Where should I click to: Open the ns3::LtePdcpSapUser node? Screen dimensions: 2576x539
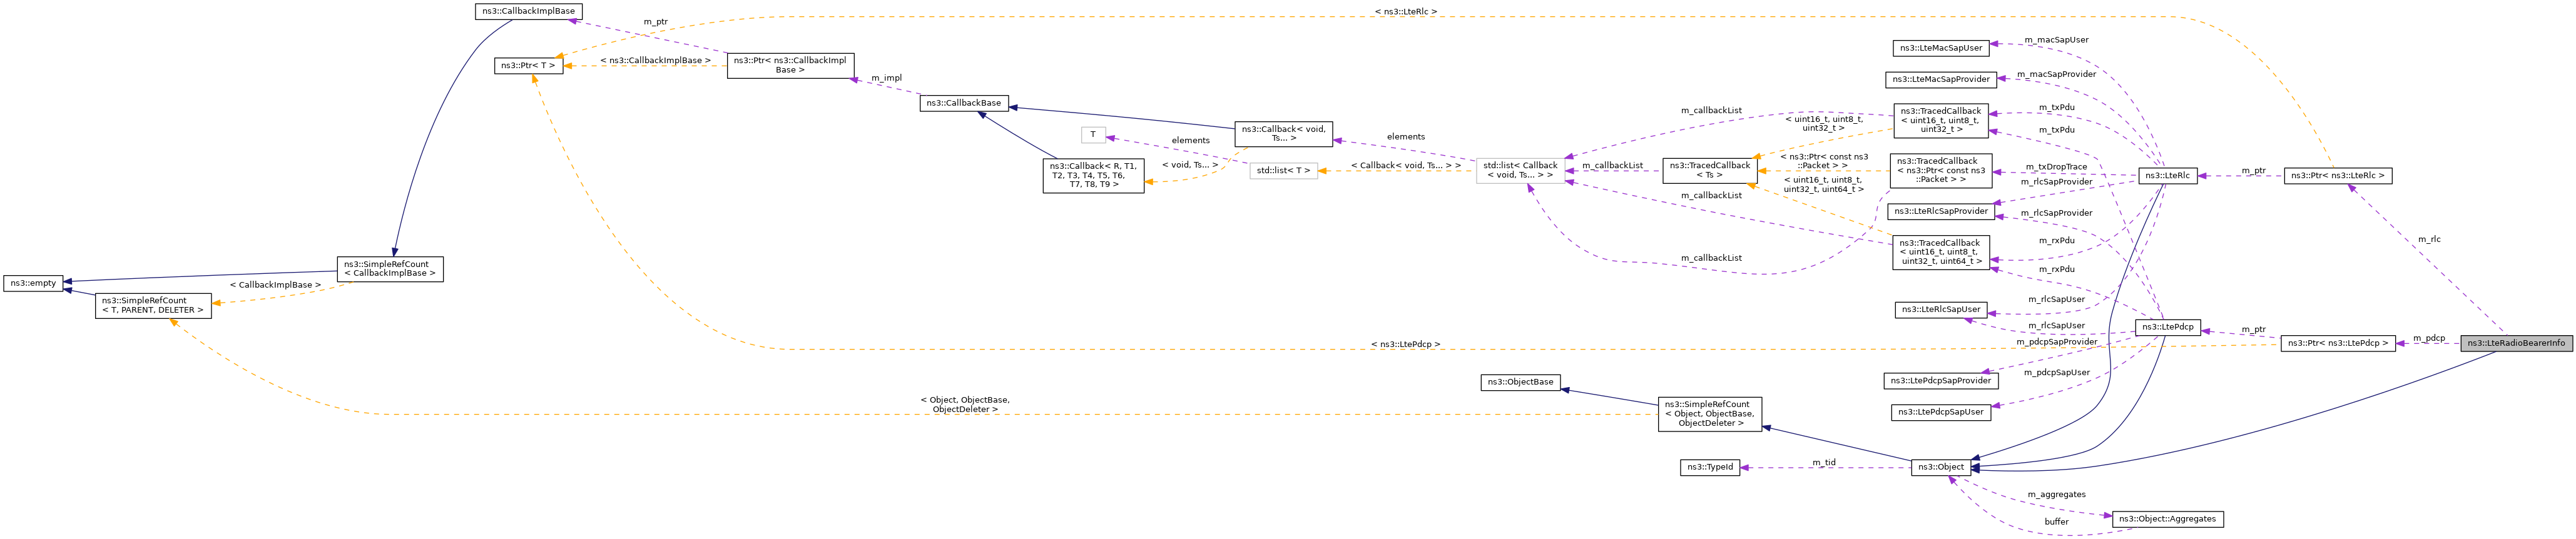point(1940,412)
